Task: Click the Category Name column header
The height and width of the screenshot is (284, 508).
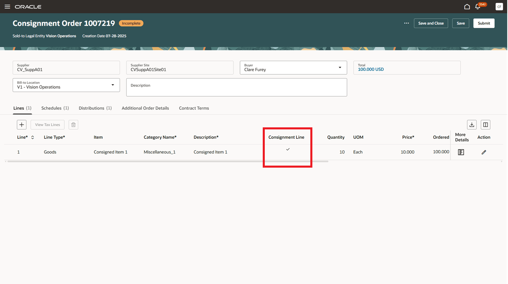Action: coord(160,138)
